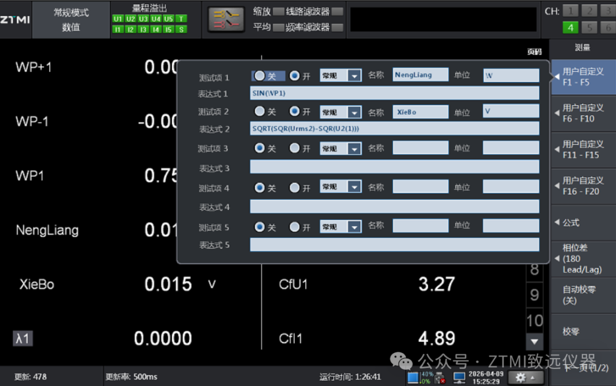The height and width of the screenshot is (386, 616).
Task: Click the 自动校零 (关) button
Action: (x=582, y=295)
